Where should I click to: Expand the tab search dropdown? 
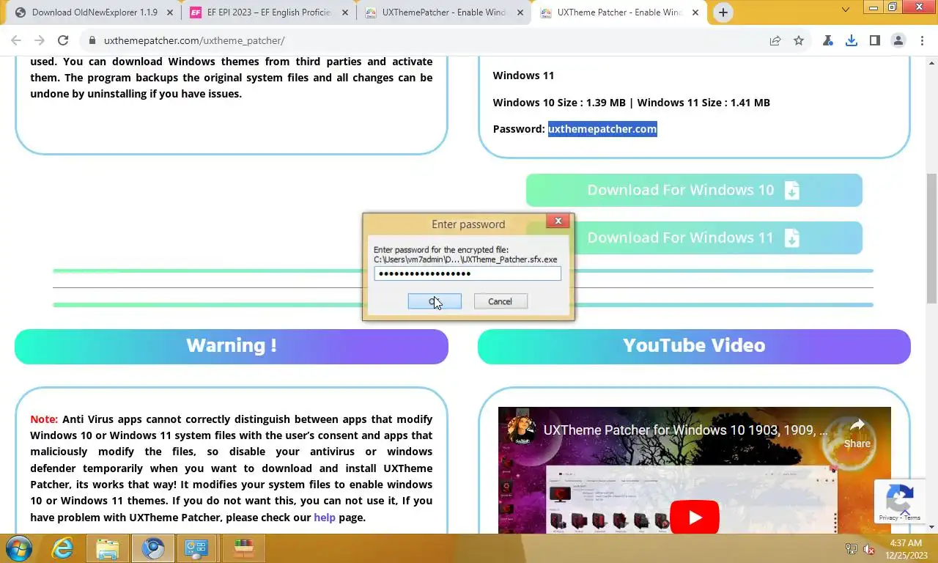846,10
